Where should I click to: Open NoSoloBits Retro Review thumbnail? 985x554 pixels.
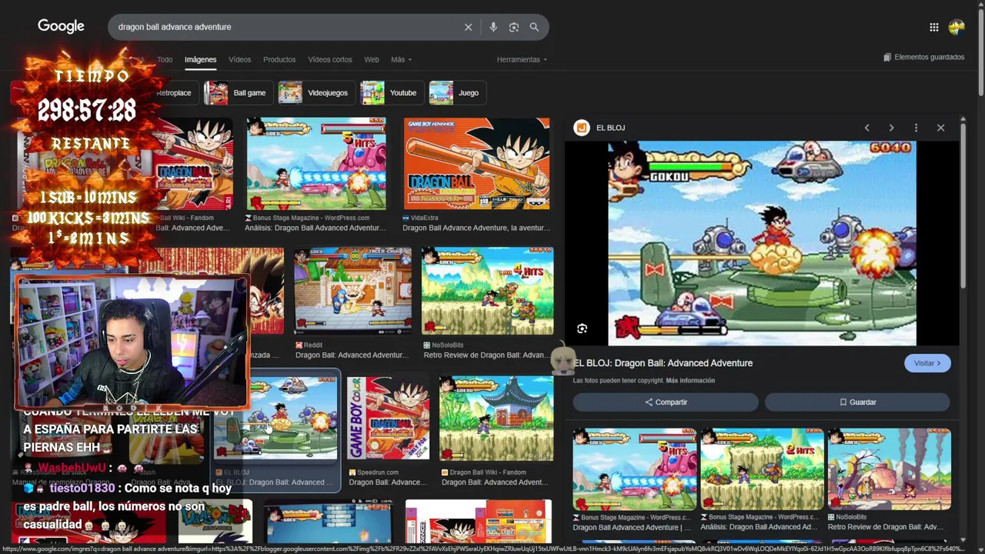(x=487, y=290)
